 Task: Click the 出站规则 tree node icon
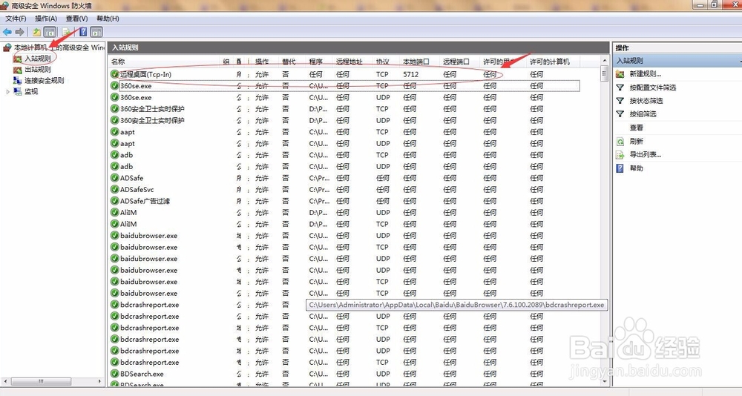[x=18, y=70]
